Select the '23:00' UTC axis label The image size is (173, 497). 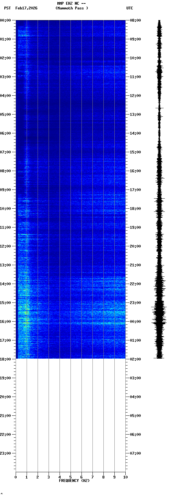(135, 303)
